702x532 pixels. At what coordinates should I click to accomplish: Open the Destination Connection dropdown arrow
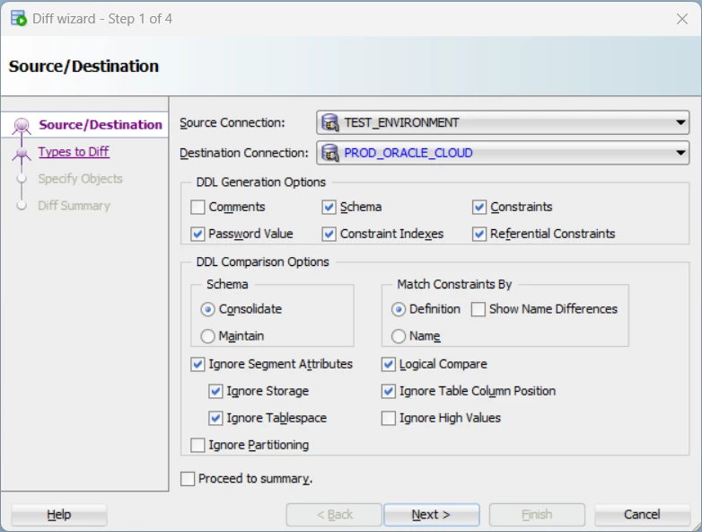680,154
